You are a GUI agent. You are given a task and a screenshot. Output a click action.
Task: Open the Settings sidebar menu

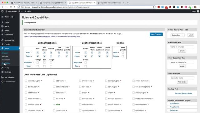pyautogui.click(x=7, y=72)
